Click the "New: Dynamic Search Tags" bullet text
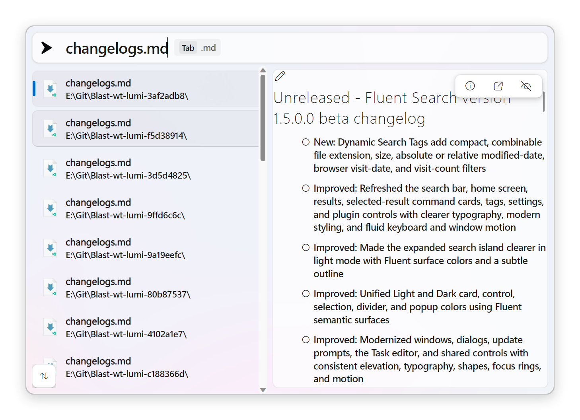Screen dimensions: 580x420 429,155
